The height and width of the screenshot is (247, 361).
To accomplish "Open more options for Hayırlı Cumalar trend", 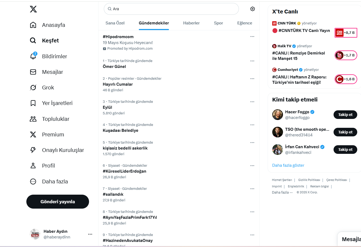I will 252,79.
